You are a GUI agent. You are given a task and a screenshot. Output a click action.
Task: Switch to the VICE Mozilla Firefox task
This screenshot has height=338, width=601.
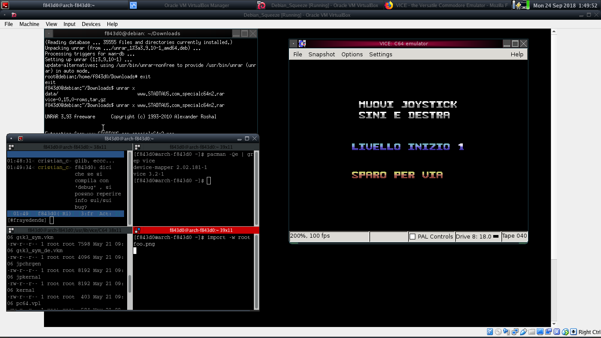coord(447,5)
